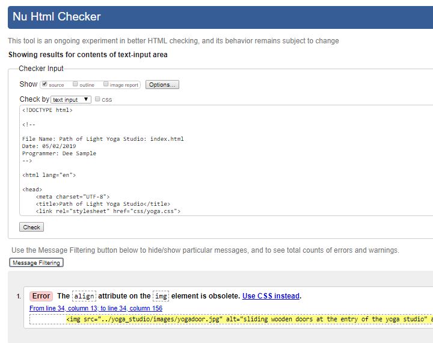This screenshot has width=433, height=343.
Task: Click the Nu Html Checker heading
Action: tap(57, 17)
